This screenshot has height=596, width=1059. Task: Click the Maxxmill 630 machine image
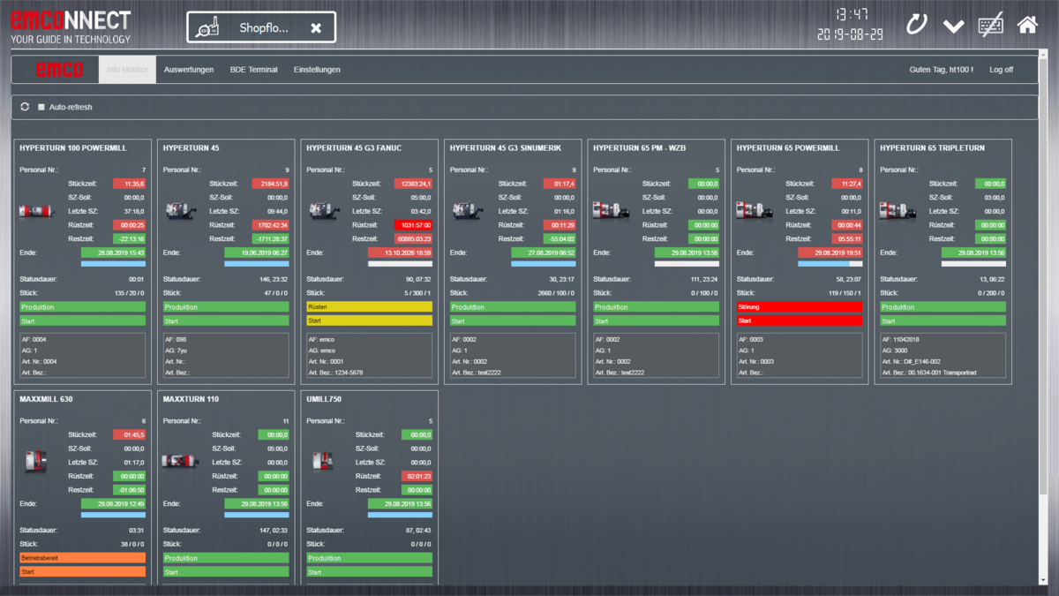[35, 461]
